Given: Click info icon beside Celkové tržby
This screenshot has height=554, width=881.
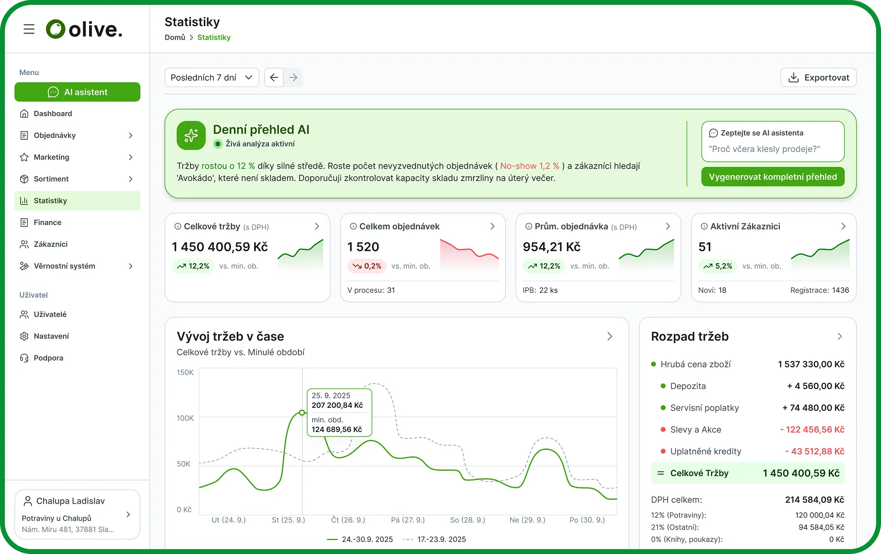Looking at the screenshot, I should 178,226.
